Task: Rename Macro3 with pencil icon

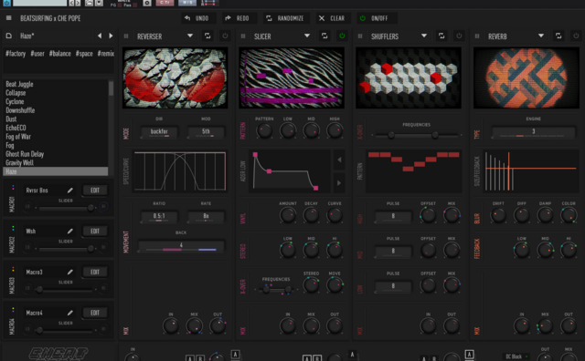Action: tap(69, 272)
